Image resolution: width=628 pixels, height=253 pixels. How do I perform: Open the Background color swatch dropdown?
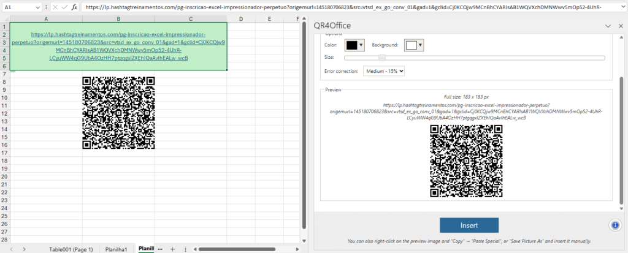pos(414,45)
